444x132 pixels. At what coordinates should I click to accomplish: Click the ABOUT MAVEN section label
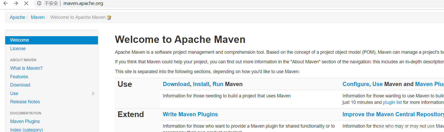23,60
